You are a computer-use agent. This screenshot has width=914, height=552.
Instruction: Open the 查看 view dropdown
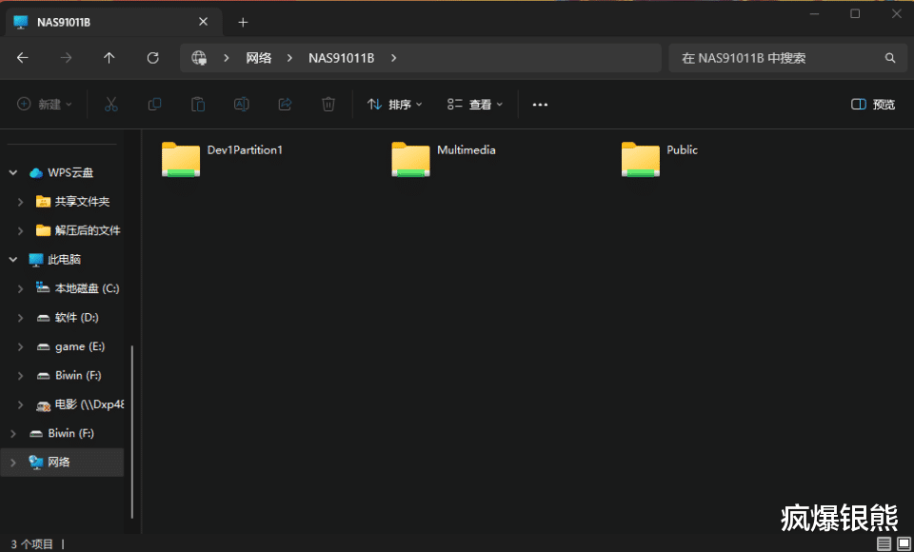(475, 105)
